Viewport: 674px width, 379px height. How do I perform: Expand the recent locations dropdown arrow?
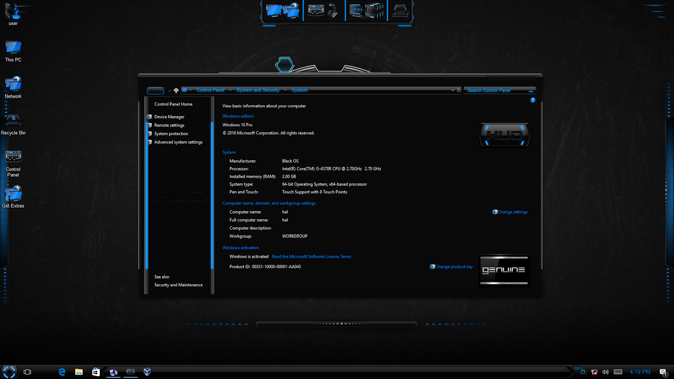tap(170, 91)
